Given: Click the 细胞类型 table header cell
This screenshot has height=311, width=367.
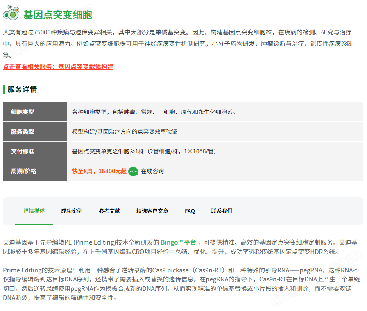Looking at the screenshot, I should (35, 112).
